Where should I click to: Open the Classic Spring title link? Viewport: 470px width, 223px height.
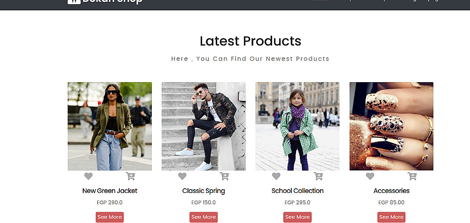(204, 191)
